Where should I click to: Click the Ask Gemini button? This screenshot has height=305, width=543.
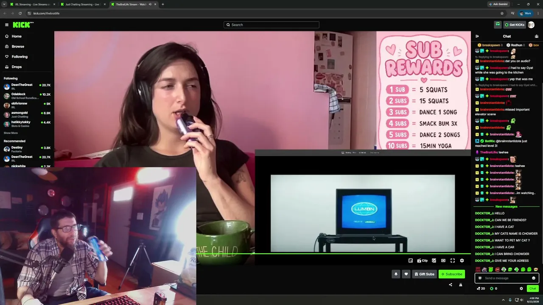coord(498,4)
